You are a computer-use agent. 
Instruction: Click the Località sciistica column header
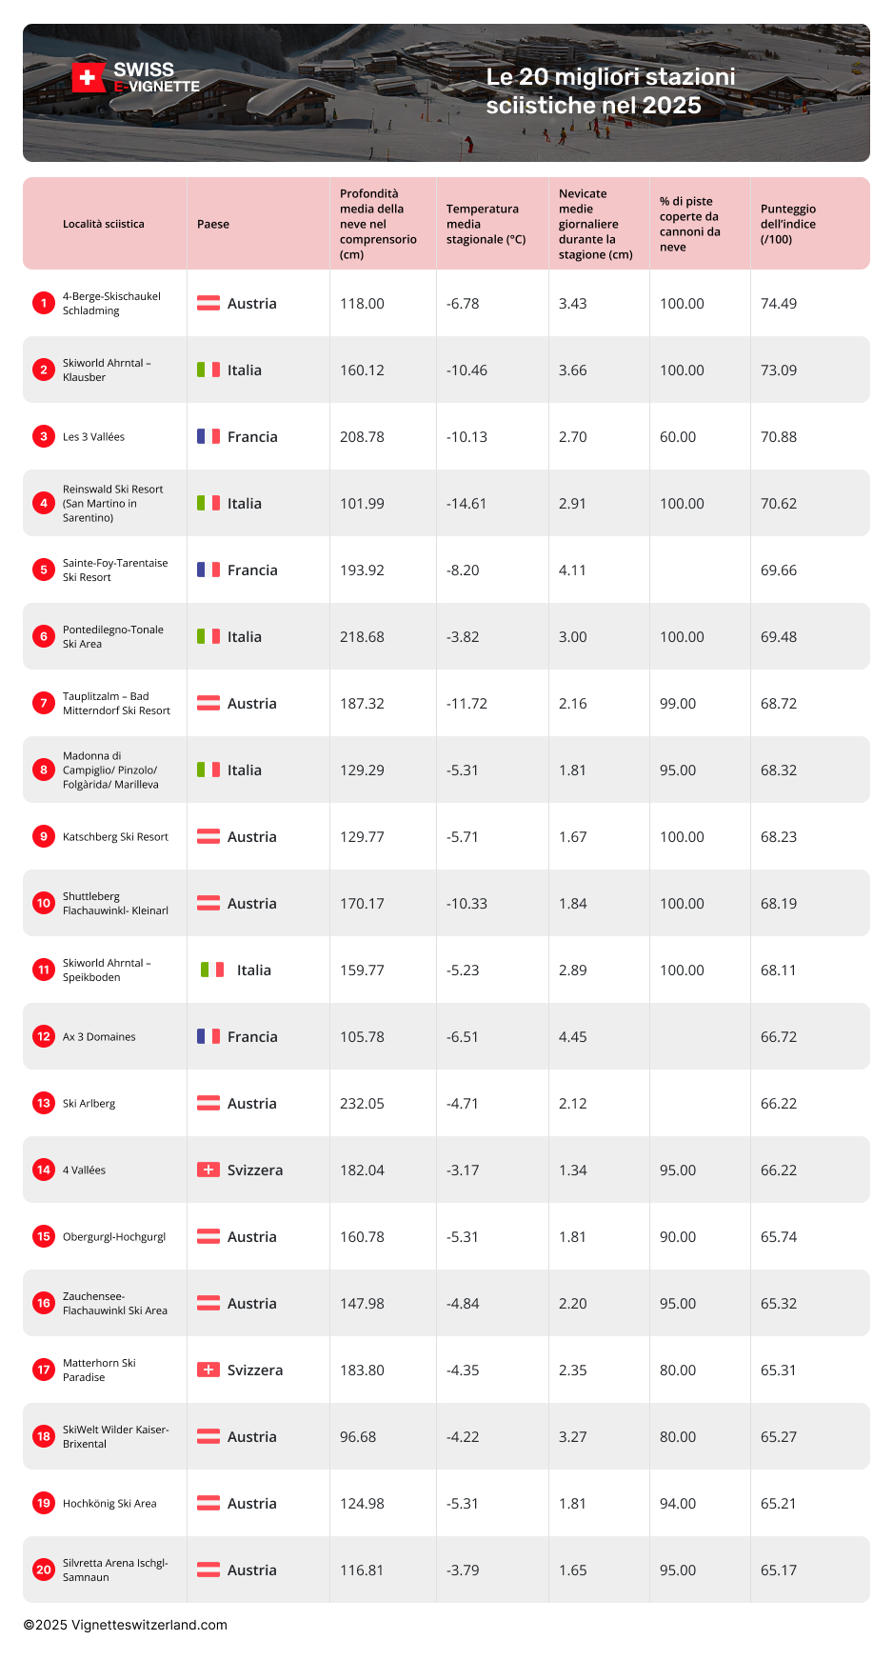coord(104,224)
